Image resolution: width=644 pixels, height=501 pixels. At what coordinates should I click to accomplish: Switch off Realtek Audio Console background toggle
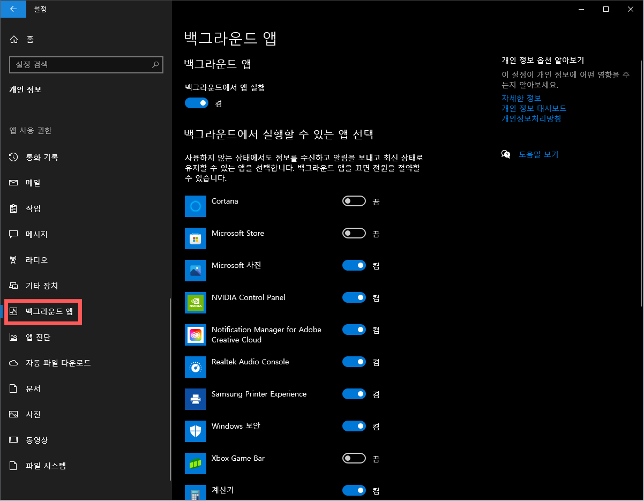pyautogui.click(x=354, y=362)
